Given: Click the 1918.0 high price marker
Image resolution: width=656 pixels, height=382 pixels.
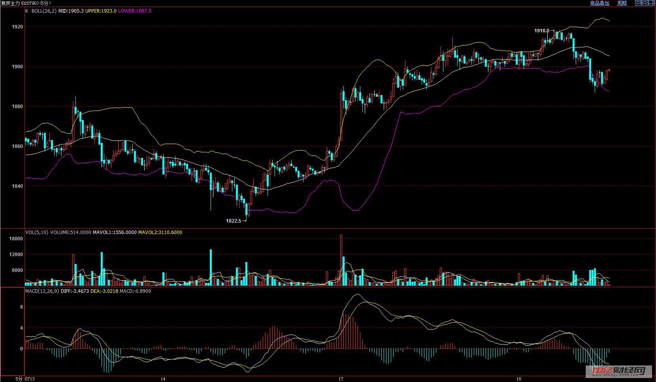Looking at the screenshot, I should (x=541, y=31).
